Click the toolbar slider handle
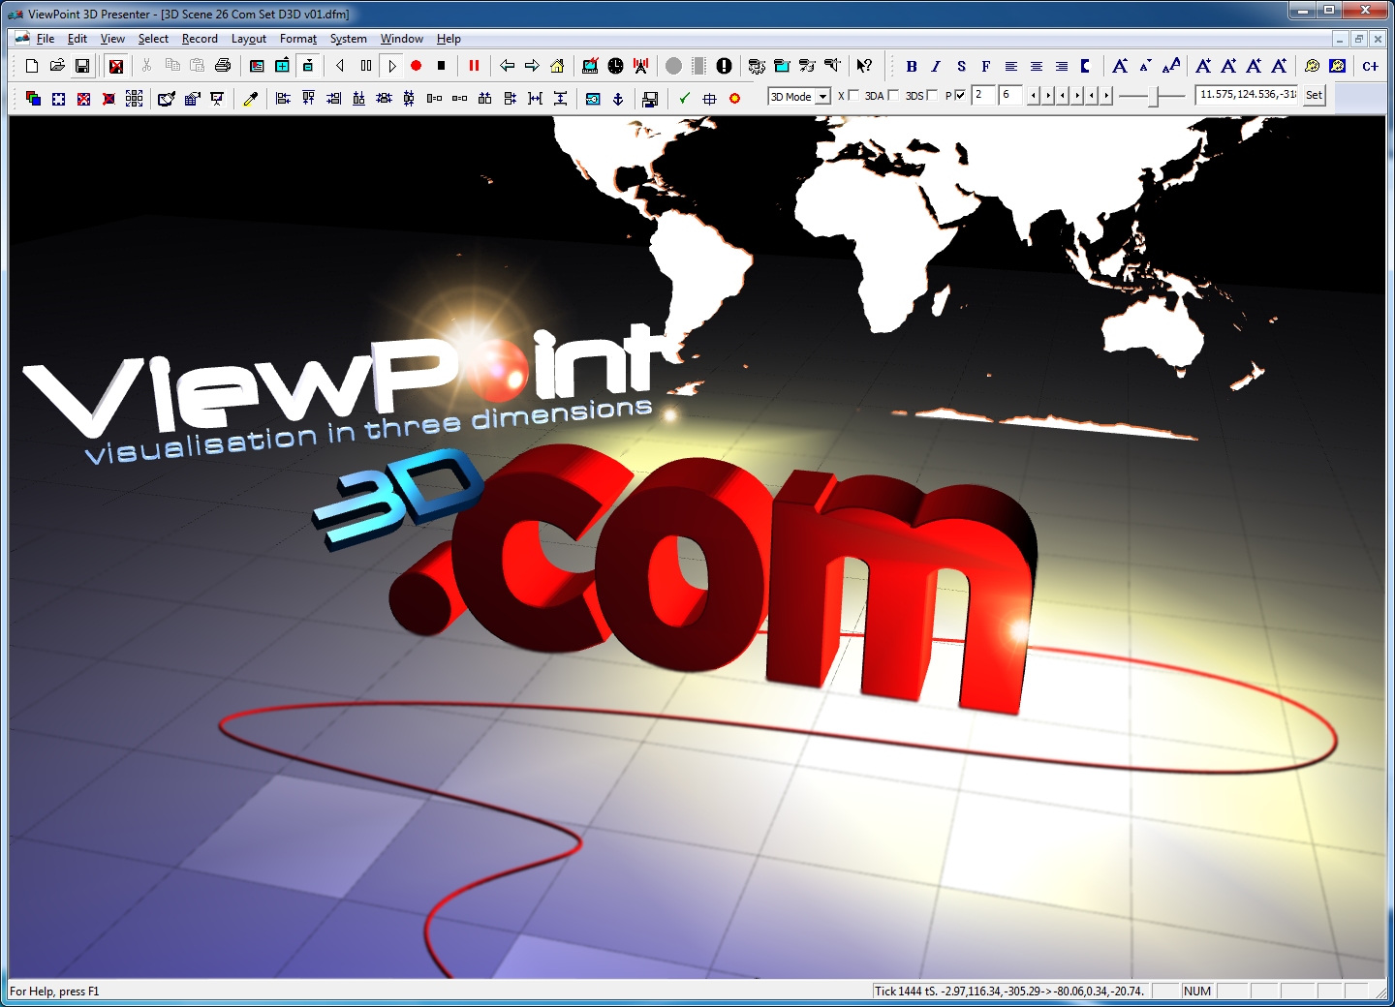 click(x=1153, y=96)
